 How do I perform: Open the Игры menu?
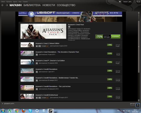[x=20, y=2]
